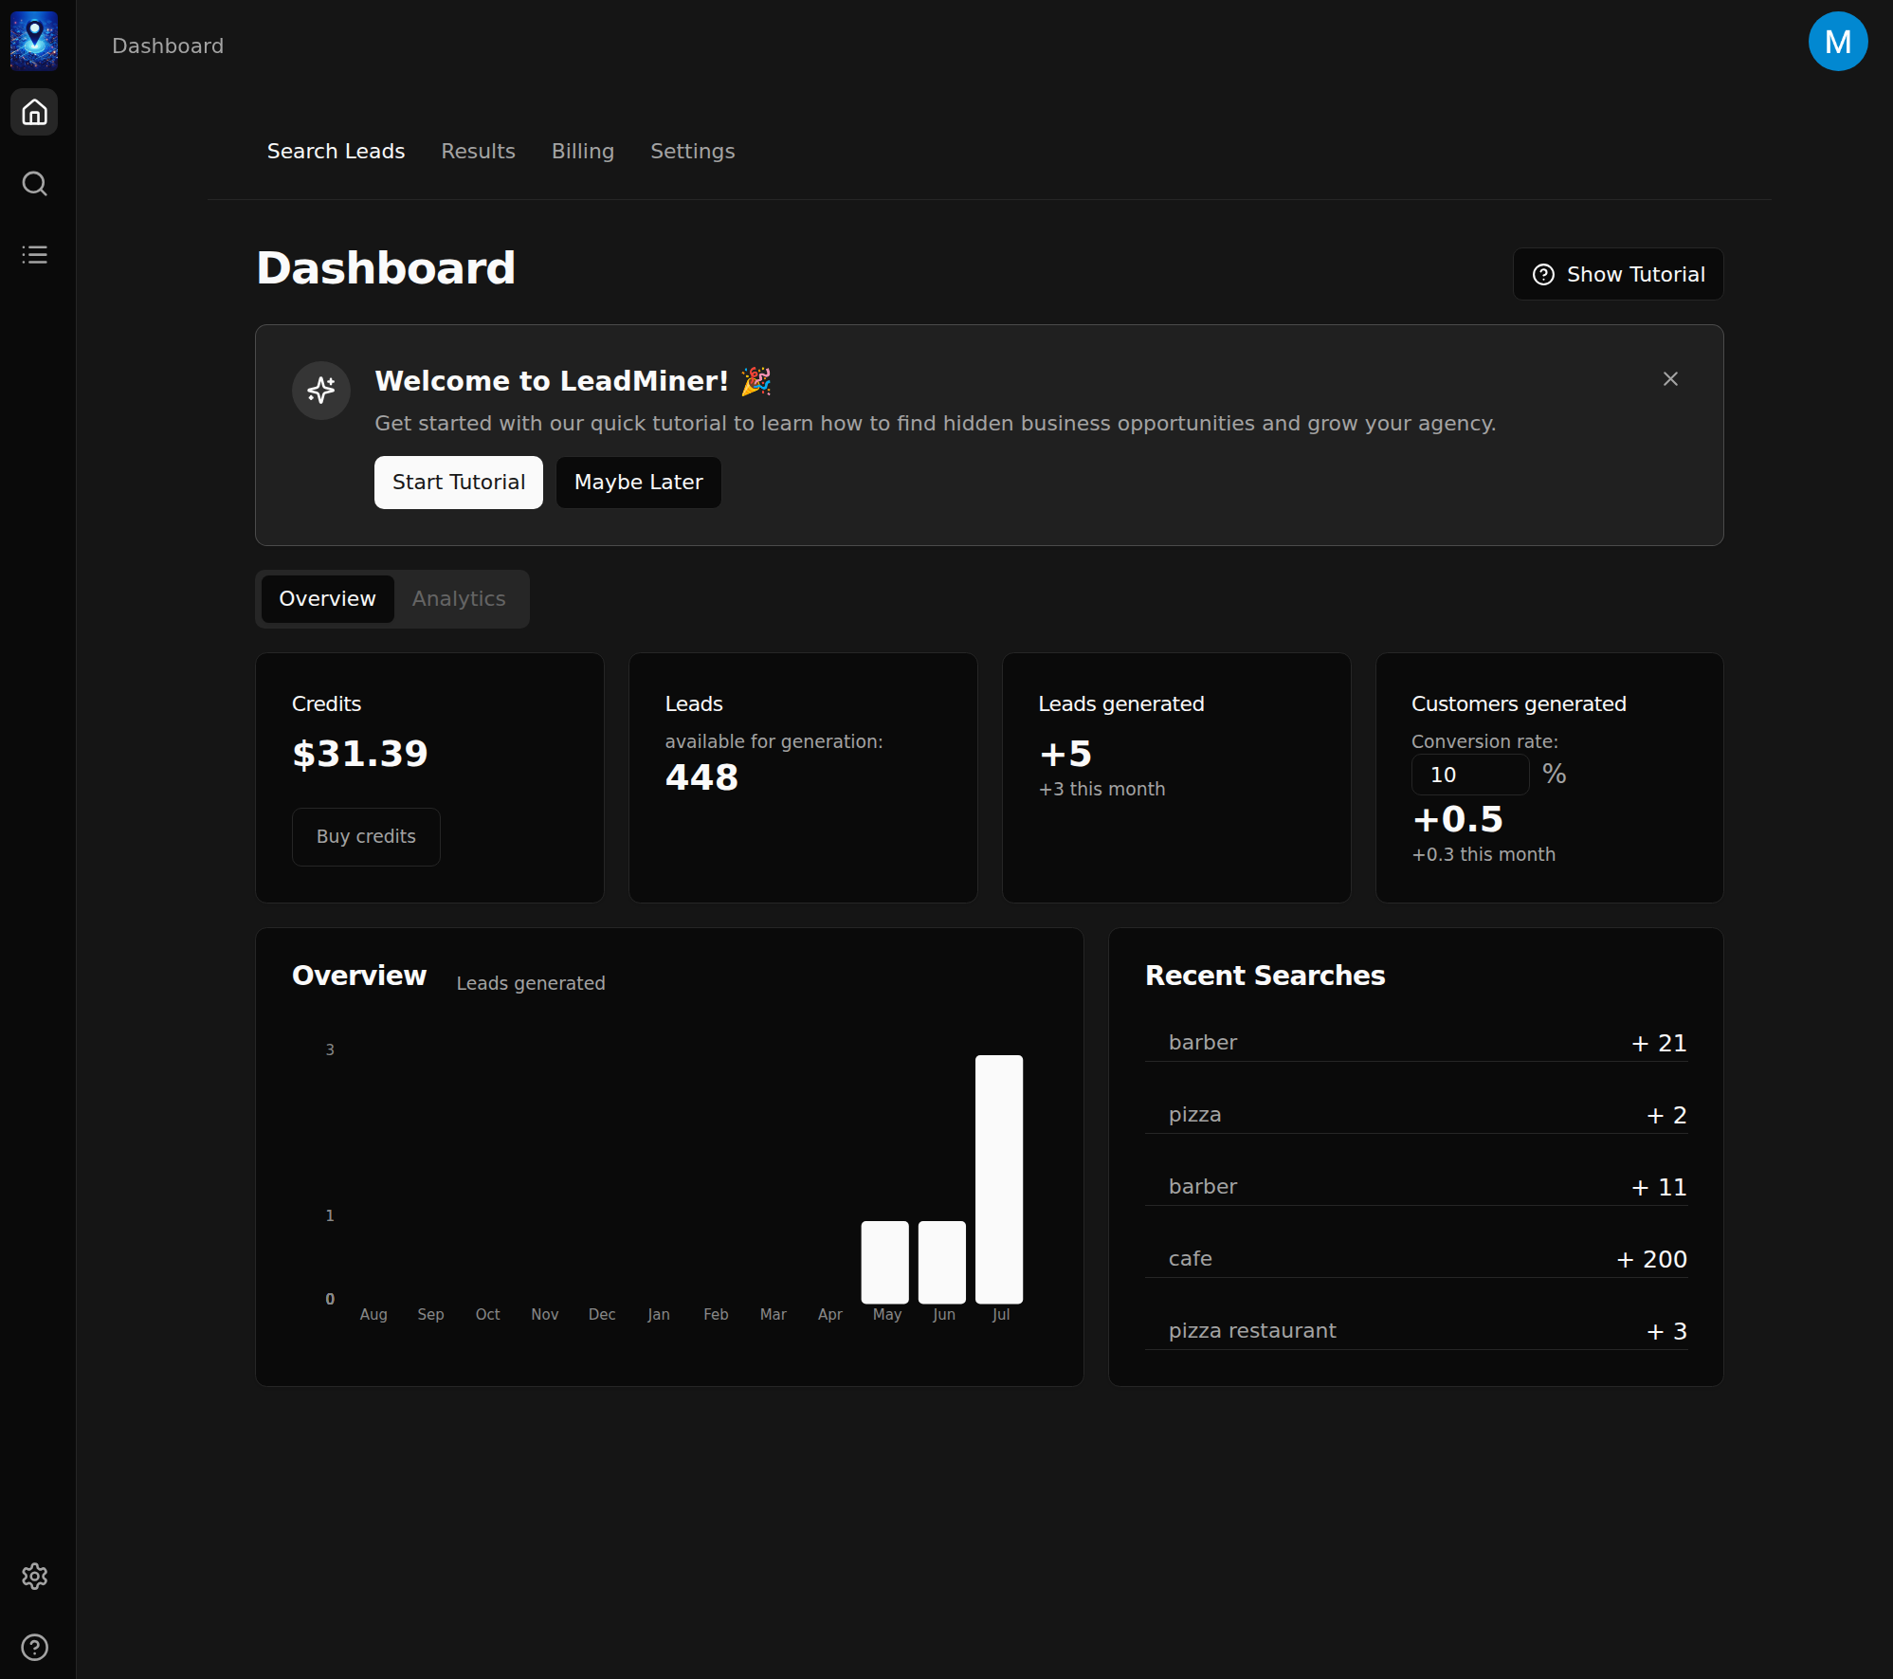1893x1679 pixels.
Task: Click the Jun bar in chart
Action: coord(941,1262)
